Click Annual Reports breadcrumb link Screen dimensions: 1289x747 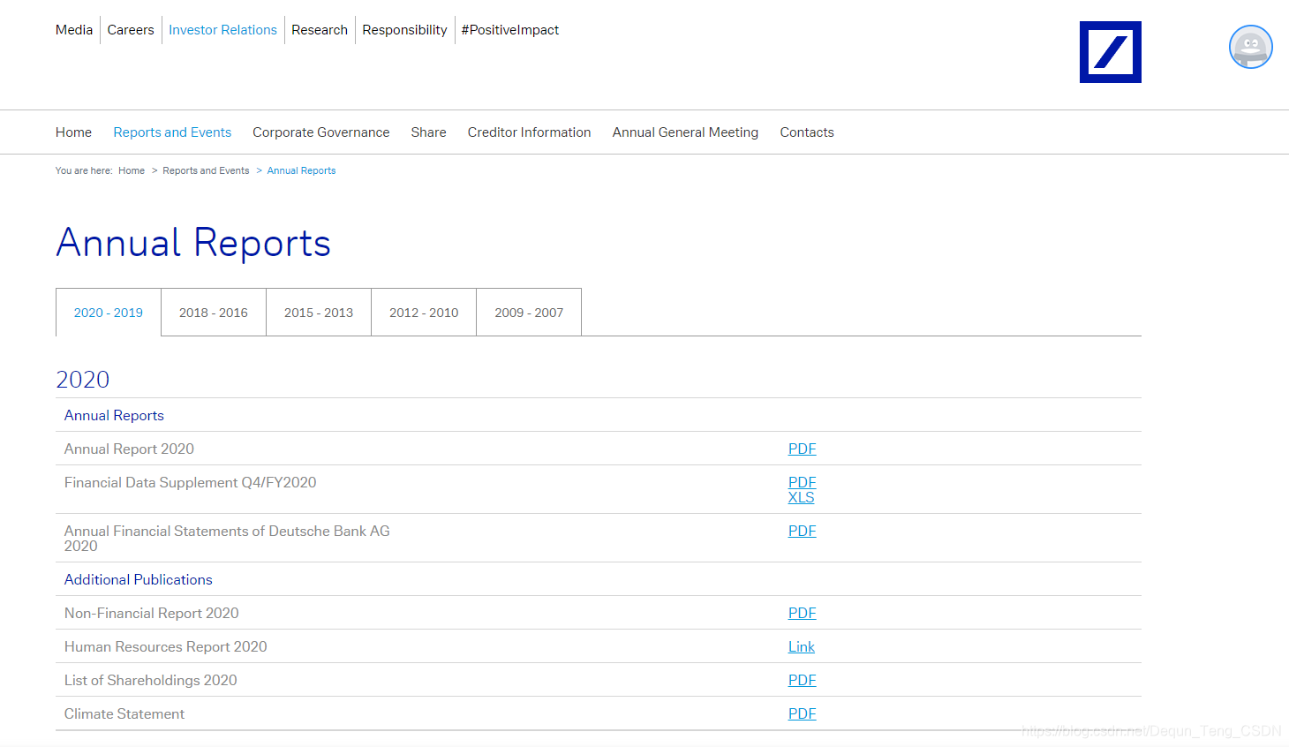[301, 170]
